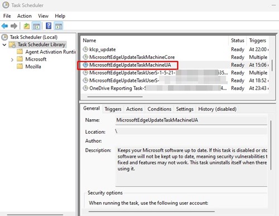
Task: Click the console tree horizontal scrollbar
Action: [35, 215]
